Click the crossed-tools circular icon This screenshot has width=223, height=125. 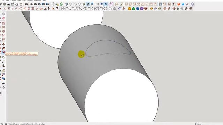point(63,9)
